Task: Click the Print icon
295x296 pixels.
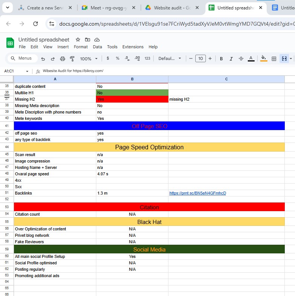Action: point(63,59)
